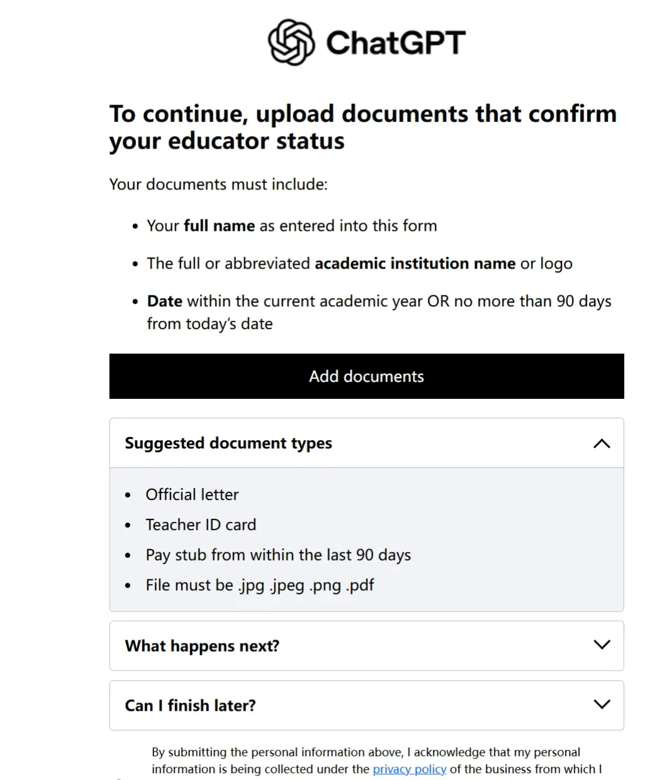Click the upload documents page heading

coord(362,127)
